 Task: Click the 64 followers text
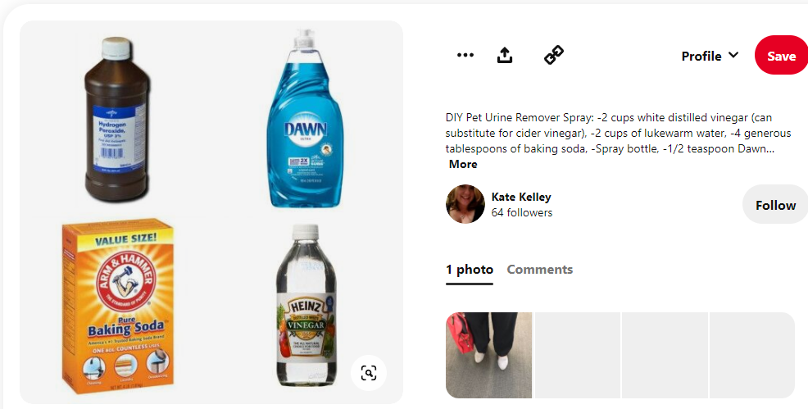(x=521, y=213)
